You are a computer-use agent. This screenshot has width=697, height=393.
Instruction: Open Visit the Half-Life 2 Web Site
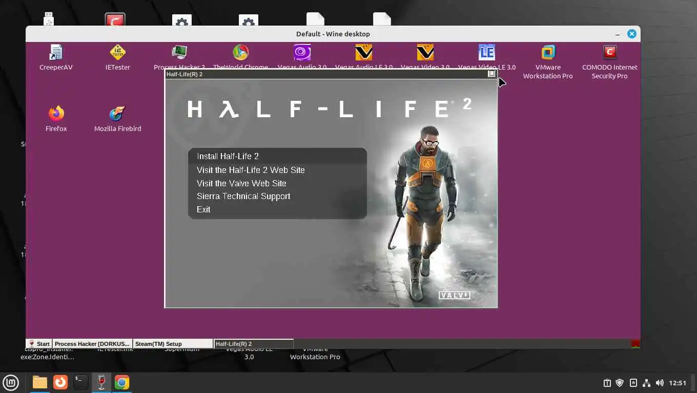(x=251, y=170)
